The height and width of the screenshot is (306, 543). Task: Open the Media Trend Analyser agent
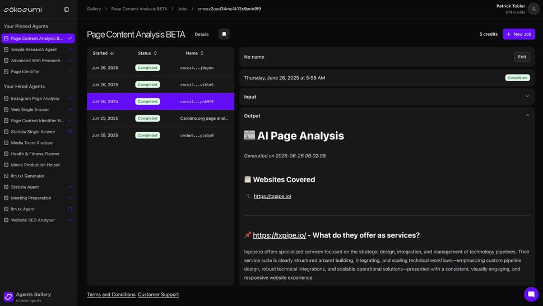pos(32,143)
